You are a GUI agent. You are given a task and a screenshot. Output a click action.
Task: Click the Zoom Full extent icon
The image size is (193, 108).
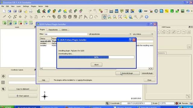(x=120, y=17)
